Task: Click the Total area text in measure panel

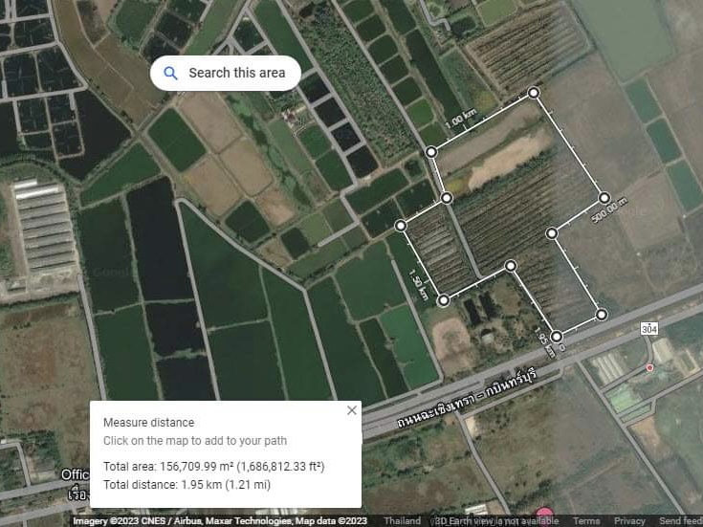Action: pos(214,467)
